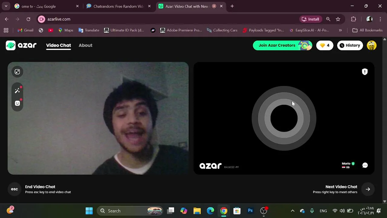Open Microsoft Edge from the taskbar
Viewport: 387px width, 218px height.
pos(210,211)
